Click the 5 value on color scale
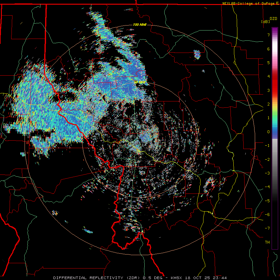The image size is (280, 280). point(268,63)
